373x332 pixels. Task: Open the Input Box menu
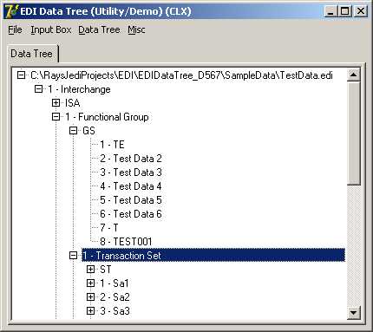[x=51, y=29]
